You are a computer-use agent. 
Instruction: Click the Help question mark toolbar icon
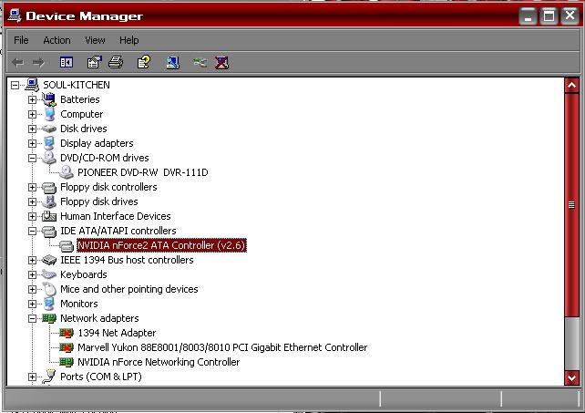tap(144, 62)
